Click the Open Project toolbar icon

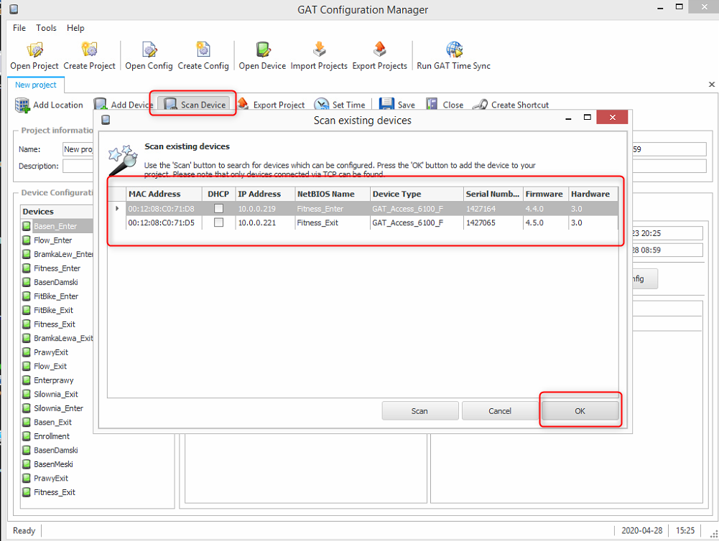point(35,50)
